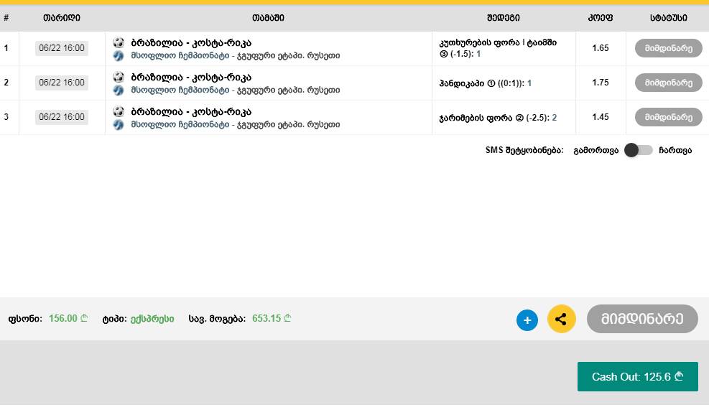Click ბრაზილია - კოსტა-რიკა match title in row 2
Screen dimensions: 709x405
pos(191,77)
